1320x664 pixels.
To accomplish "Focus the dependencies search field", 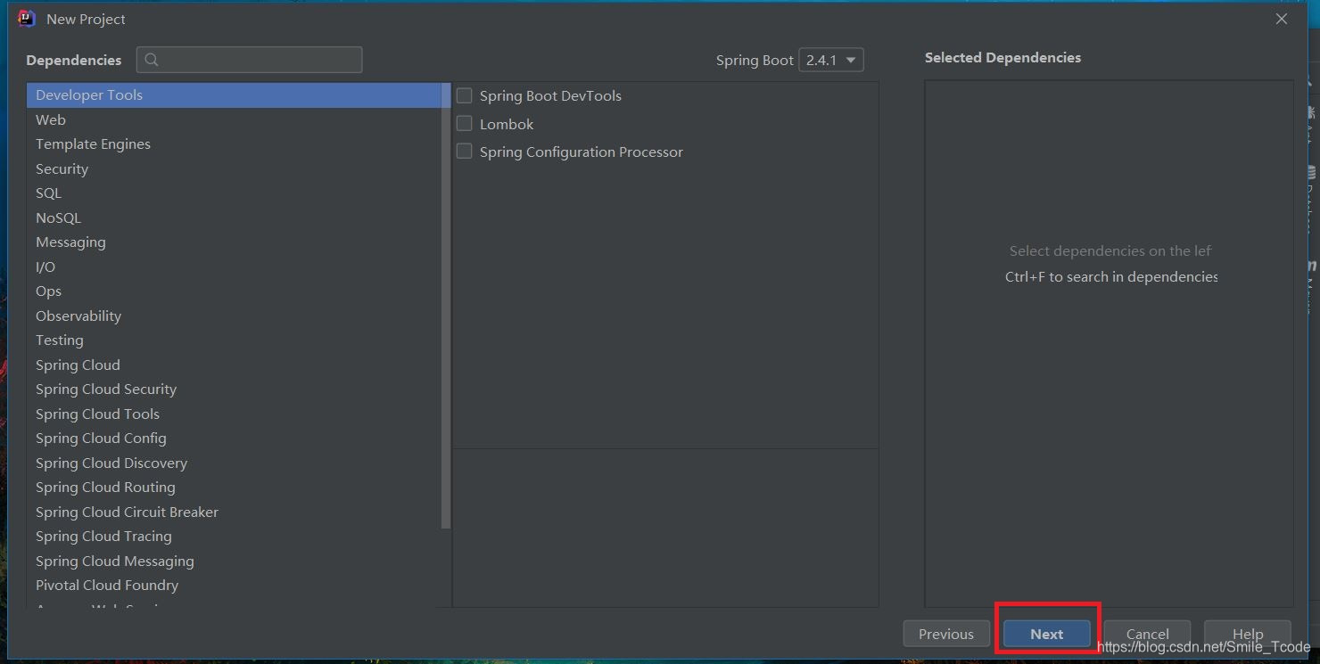I will [249, 60].
